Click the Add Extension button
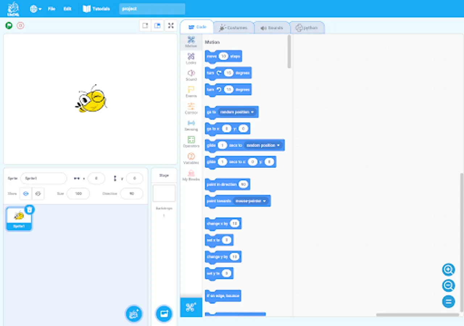This screenshot has width=464, height=326. pyautogui.click(x=191, y=308)
